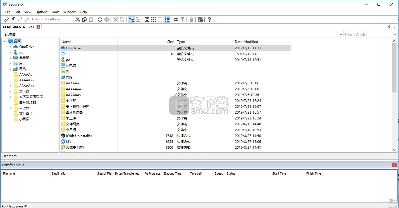This screenshot has width=399, height=208.
Task: Click the public key tool icon
Action: [x=183, y=19]
